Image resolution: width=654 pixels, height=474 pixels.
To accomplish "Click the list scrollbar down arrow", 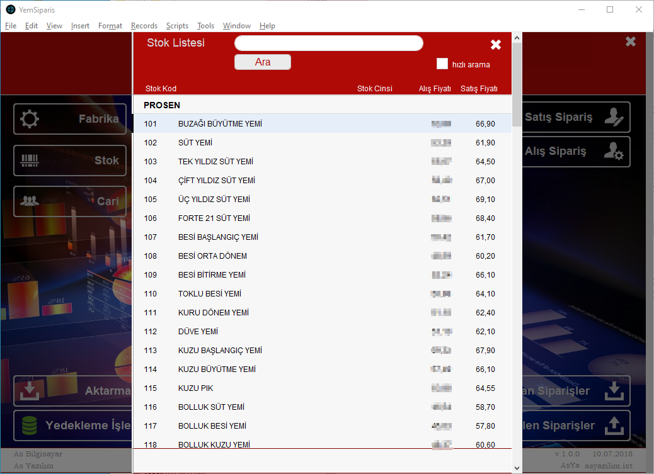I will (x=517, y=468).
